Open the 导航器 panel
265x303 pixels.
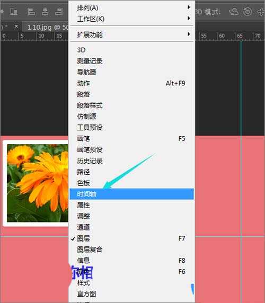tap(131, 72)
